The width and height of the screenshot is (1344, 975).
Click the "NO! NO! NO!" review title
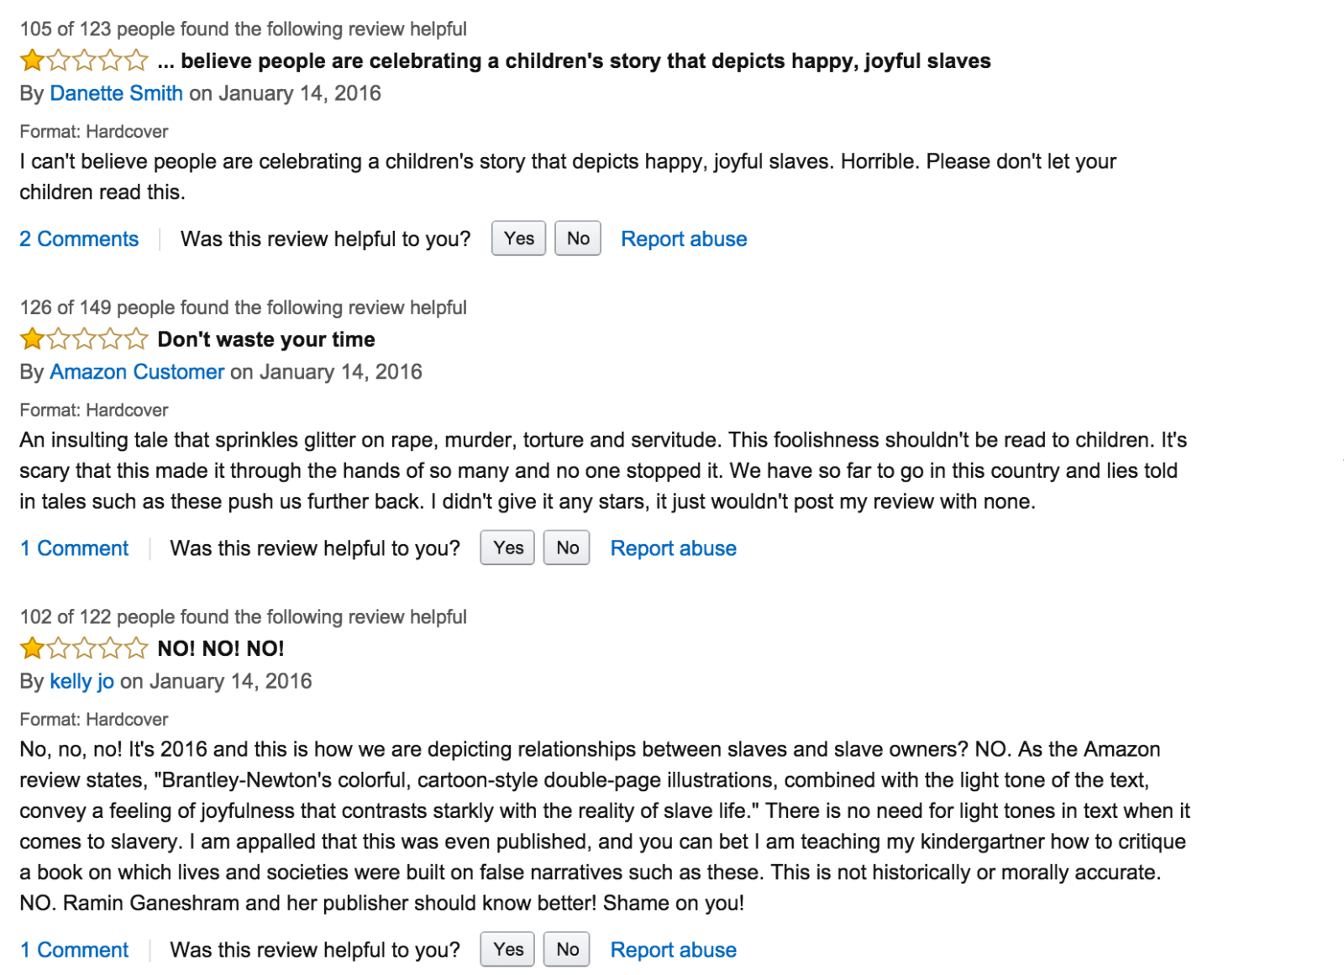221,648
